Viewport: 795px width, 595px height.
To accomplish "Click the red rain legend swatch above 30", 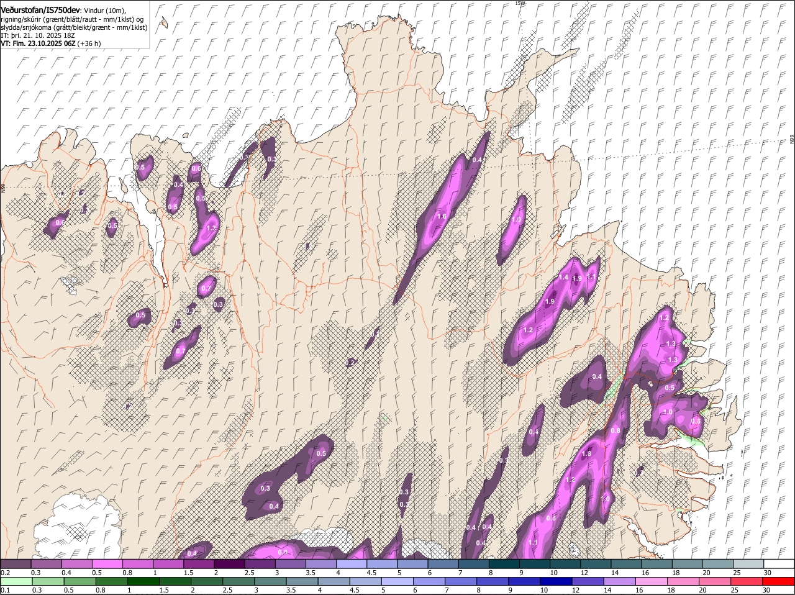I will (x=779, y=582).
